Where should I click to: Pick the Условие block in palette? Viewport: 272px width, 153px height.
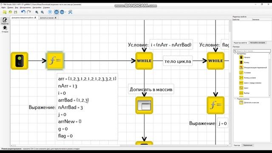(x=245, y=73)
